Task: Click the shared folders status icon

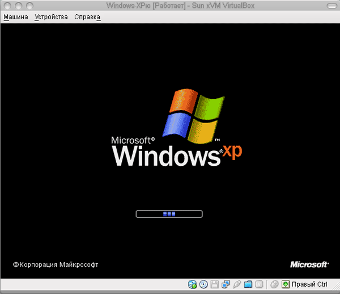Action: tap(248, 284)
